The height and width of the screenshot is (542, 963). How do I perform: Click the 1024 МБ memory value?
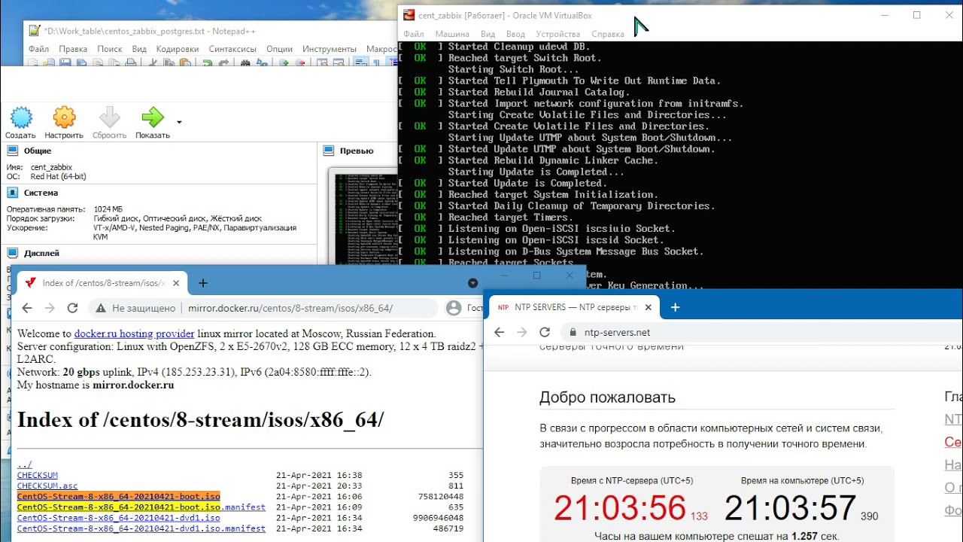108,209
